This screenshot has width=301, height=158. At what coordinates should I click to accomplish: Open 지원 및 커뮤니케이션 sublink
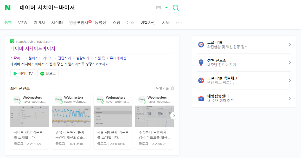[x=110, y=58]
